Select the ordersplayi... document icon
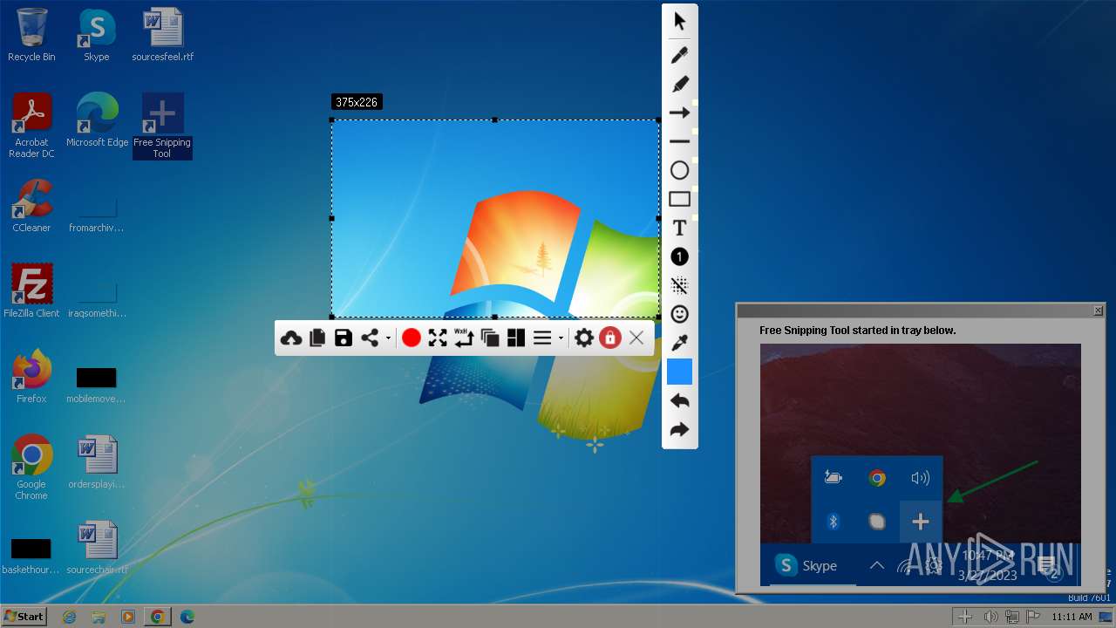 pyautogui.click(x=97, y=463)
